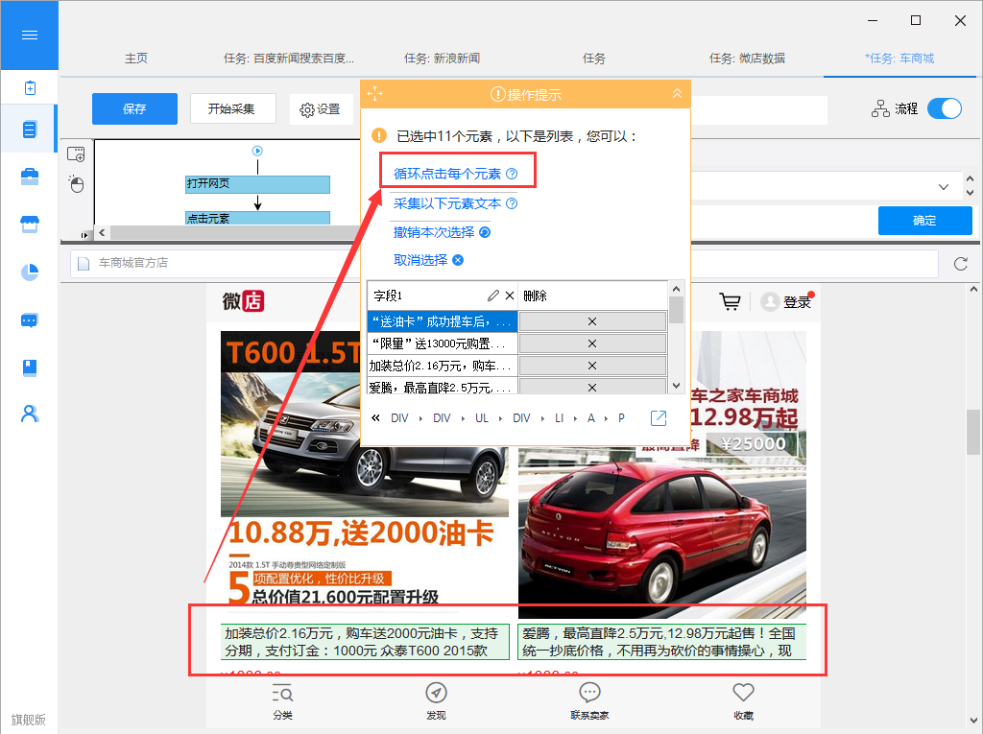Screen dimensions: 983x734
Task: Open the toolbox briefcase icon in sidebar
Action: pyautogui.click(x=30, y=177)
